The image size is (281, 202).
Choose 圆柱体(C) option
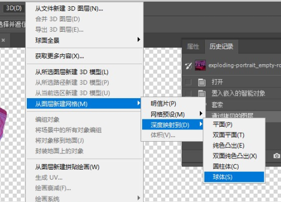pos(234,166)
